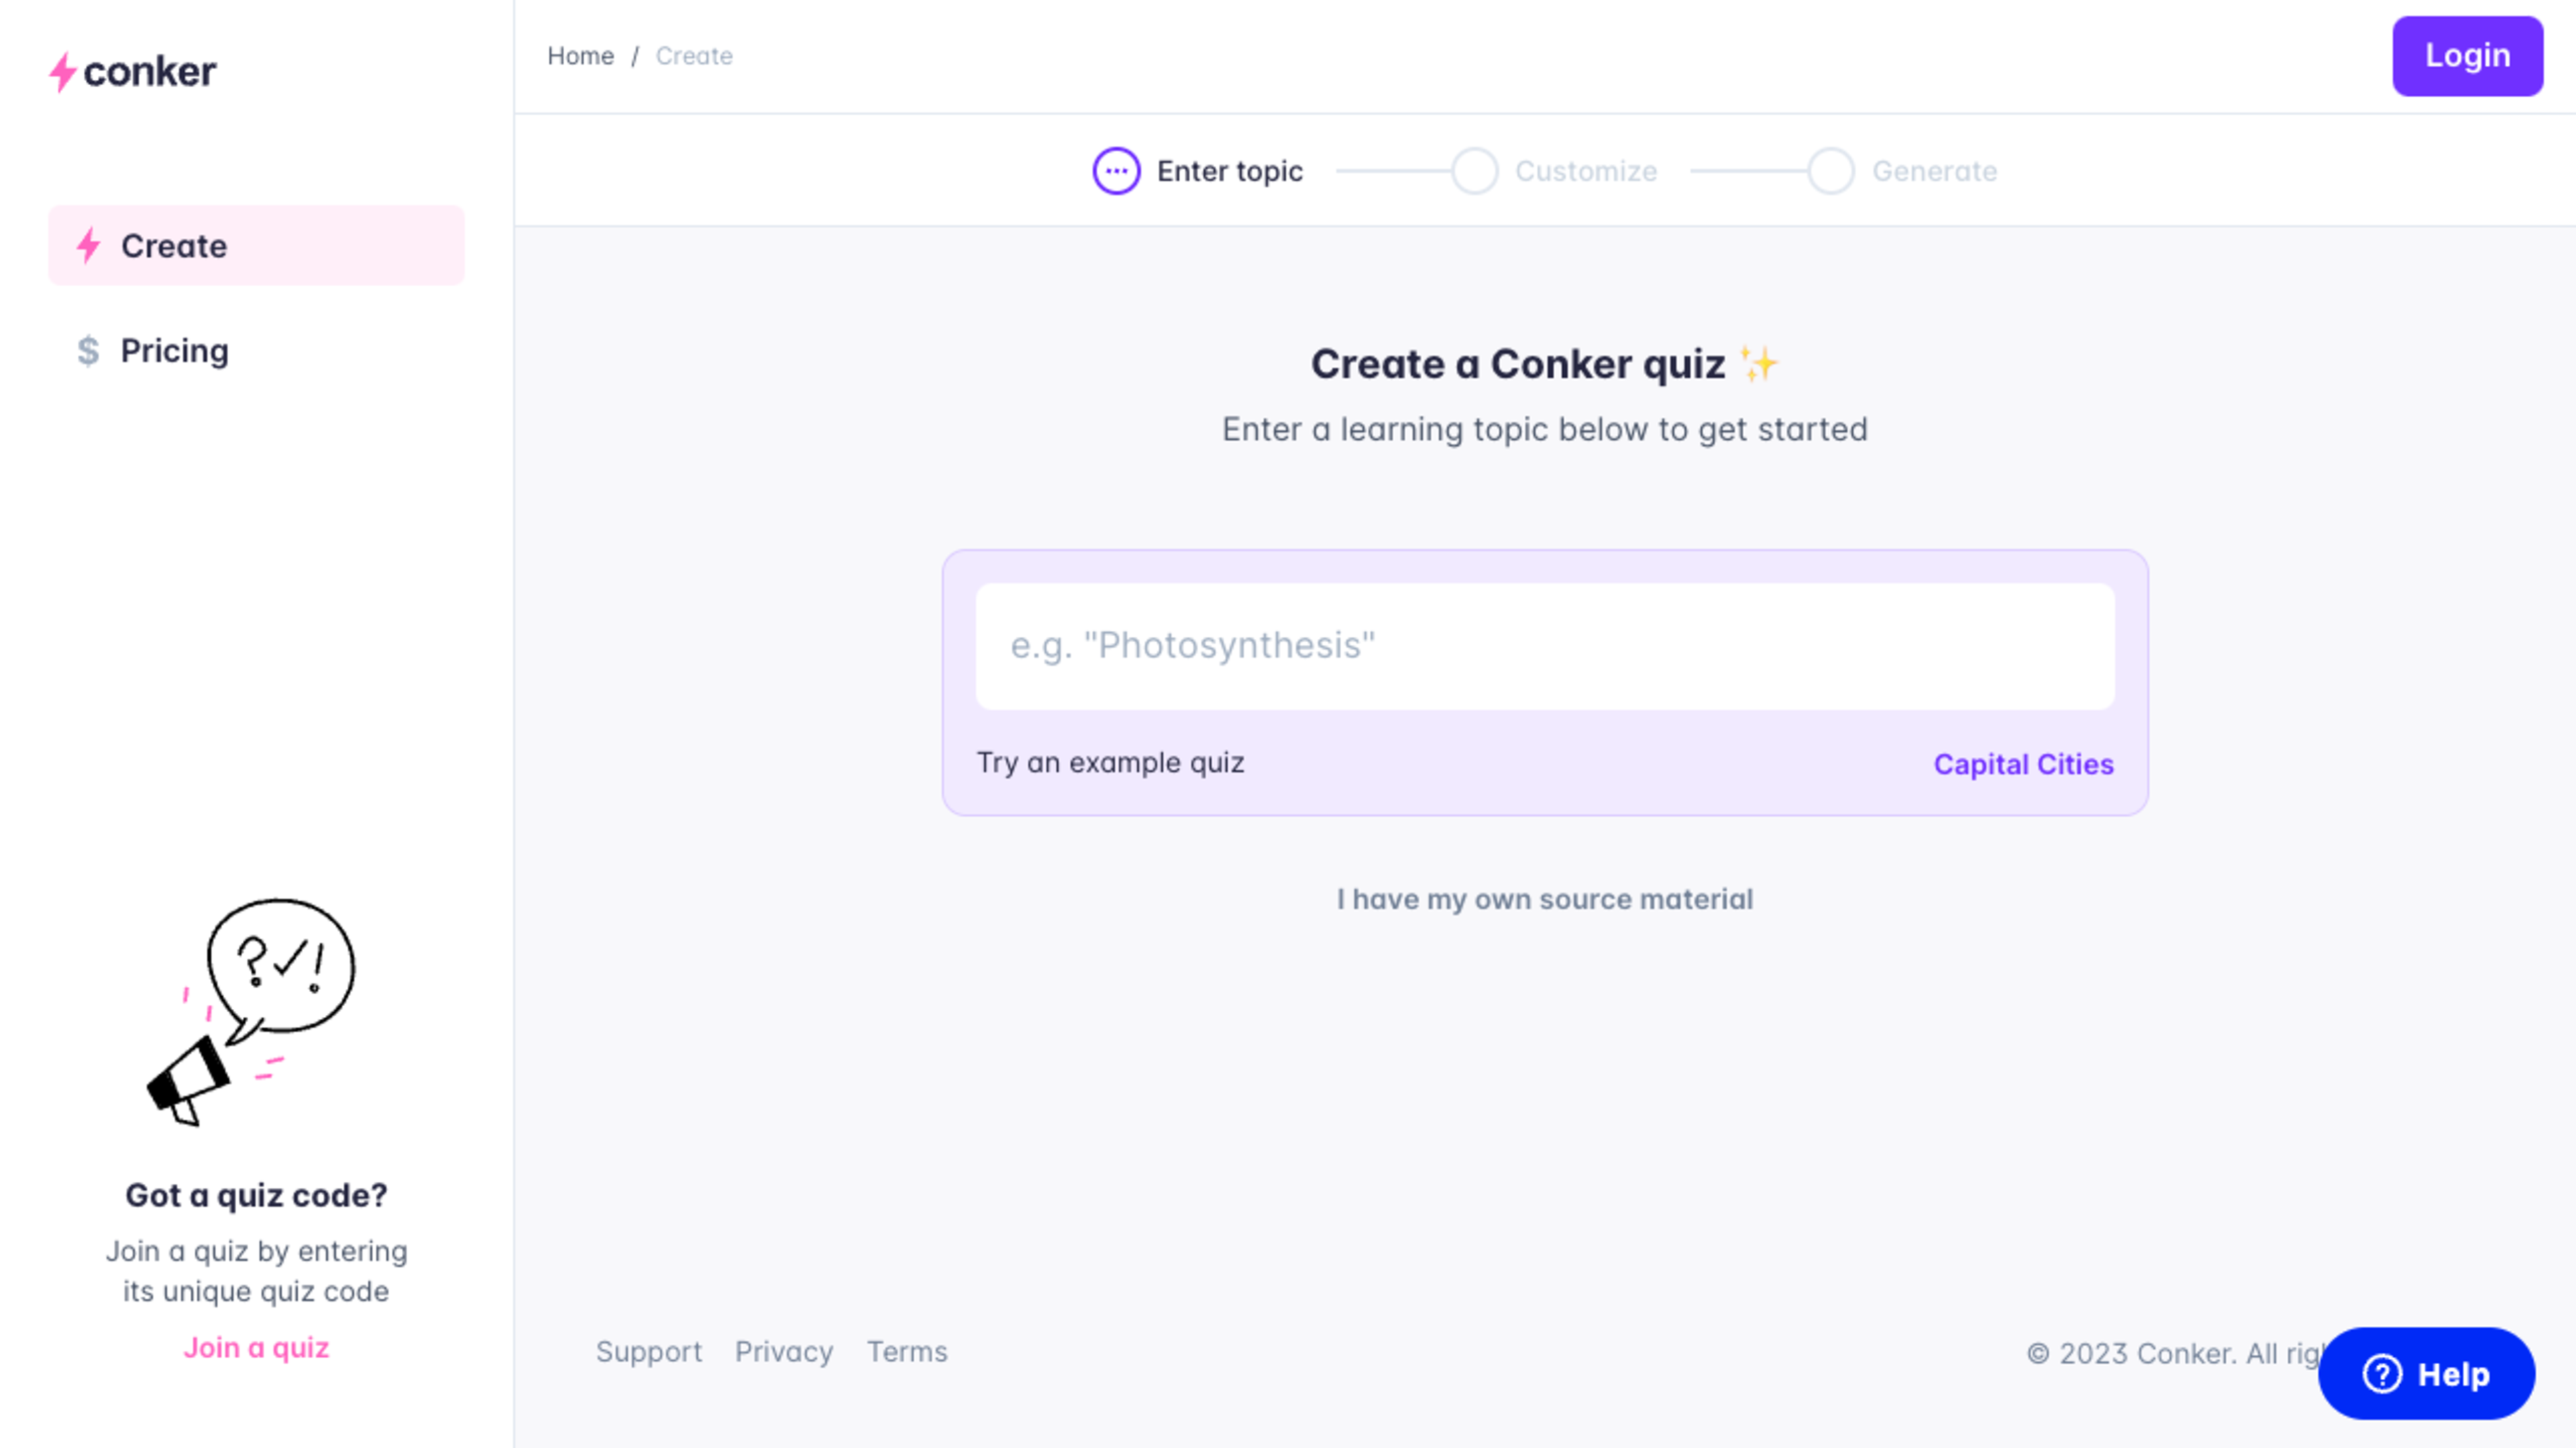This screenshot has height=1448, width=2576.
Task: Click the Login button
Action: click(2466, 55)
